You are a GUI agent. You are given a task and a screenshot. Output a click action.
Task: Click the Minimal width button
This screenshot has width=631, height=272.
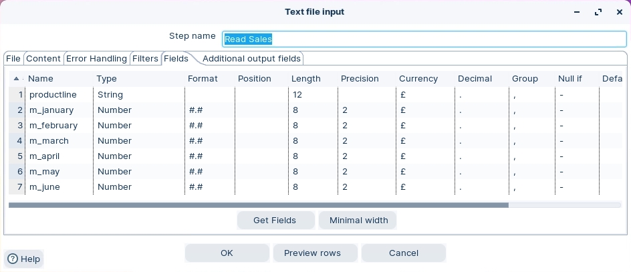358,221
